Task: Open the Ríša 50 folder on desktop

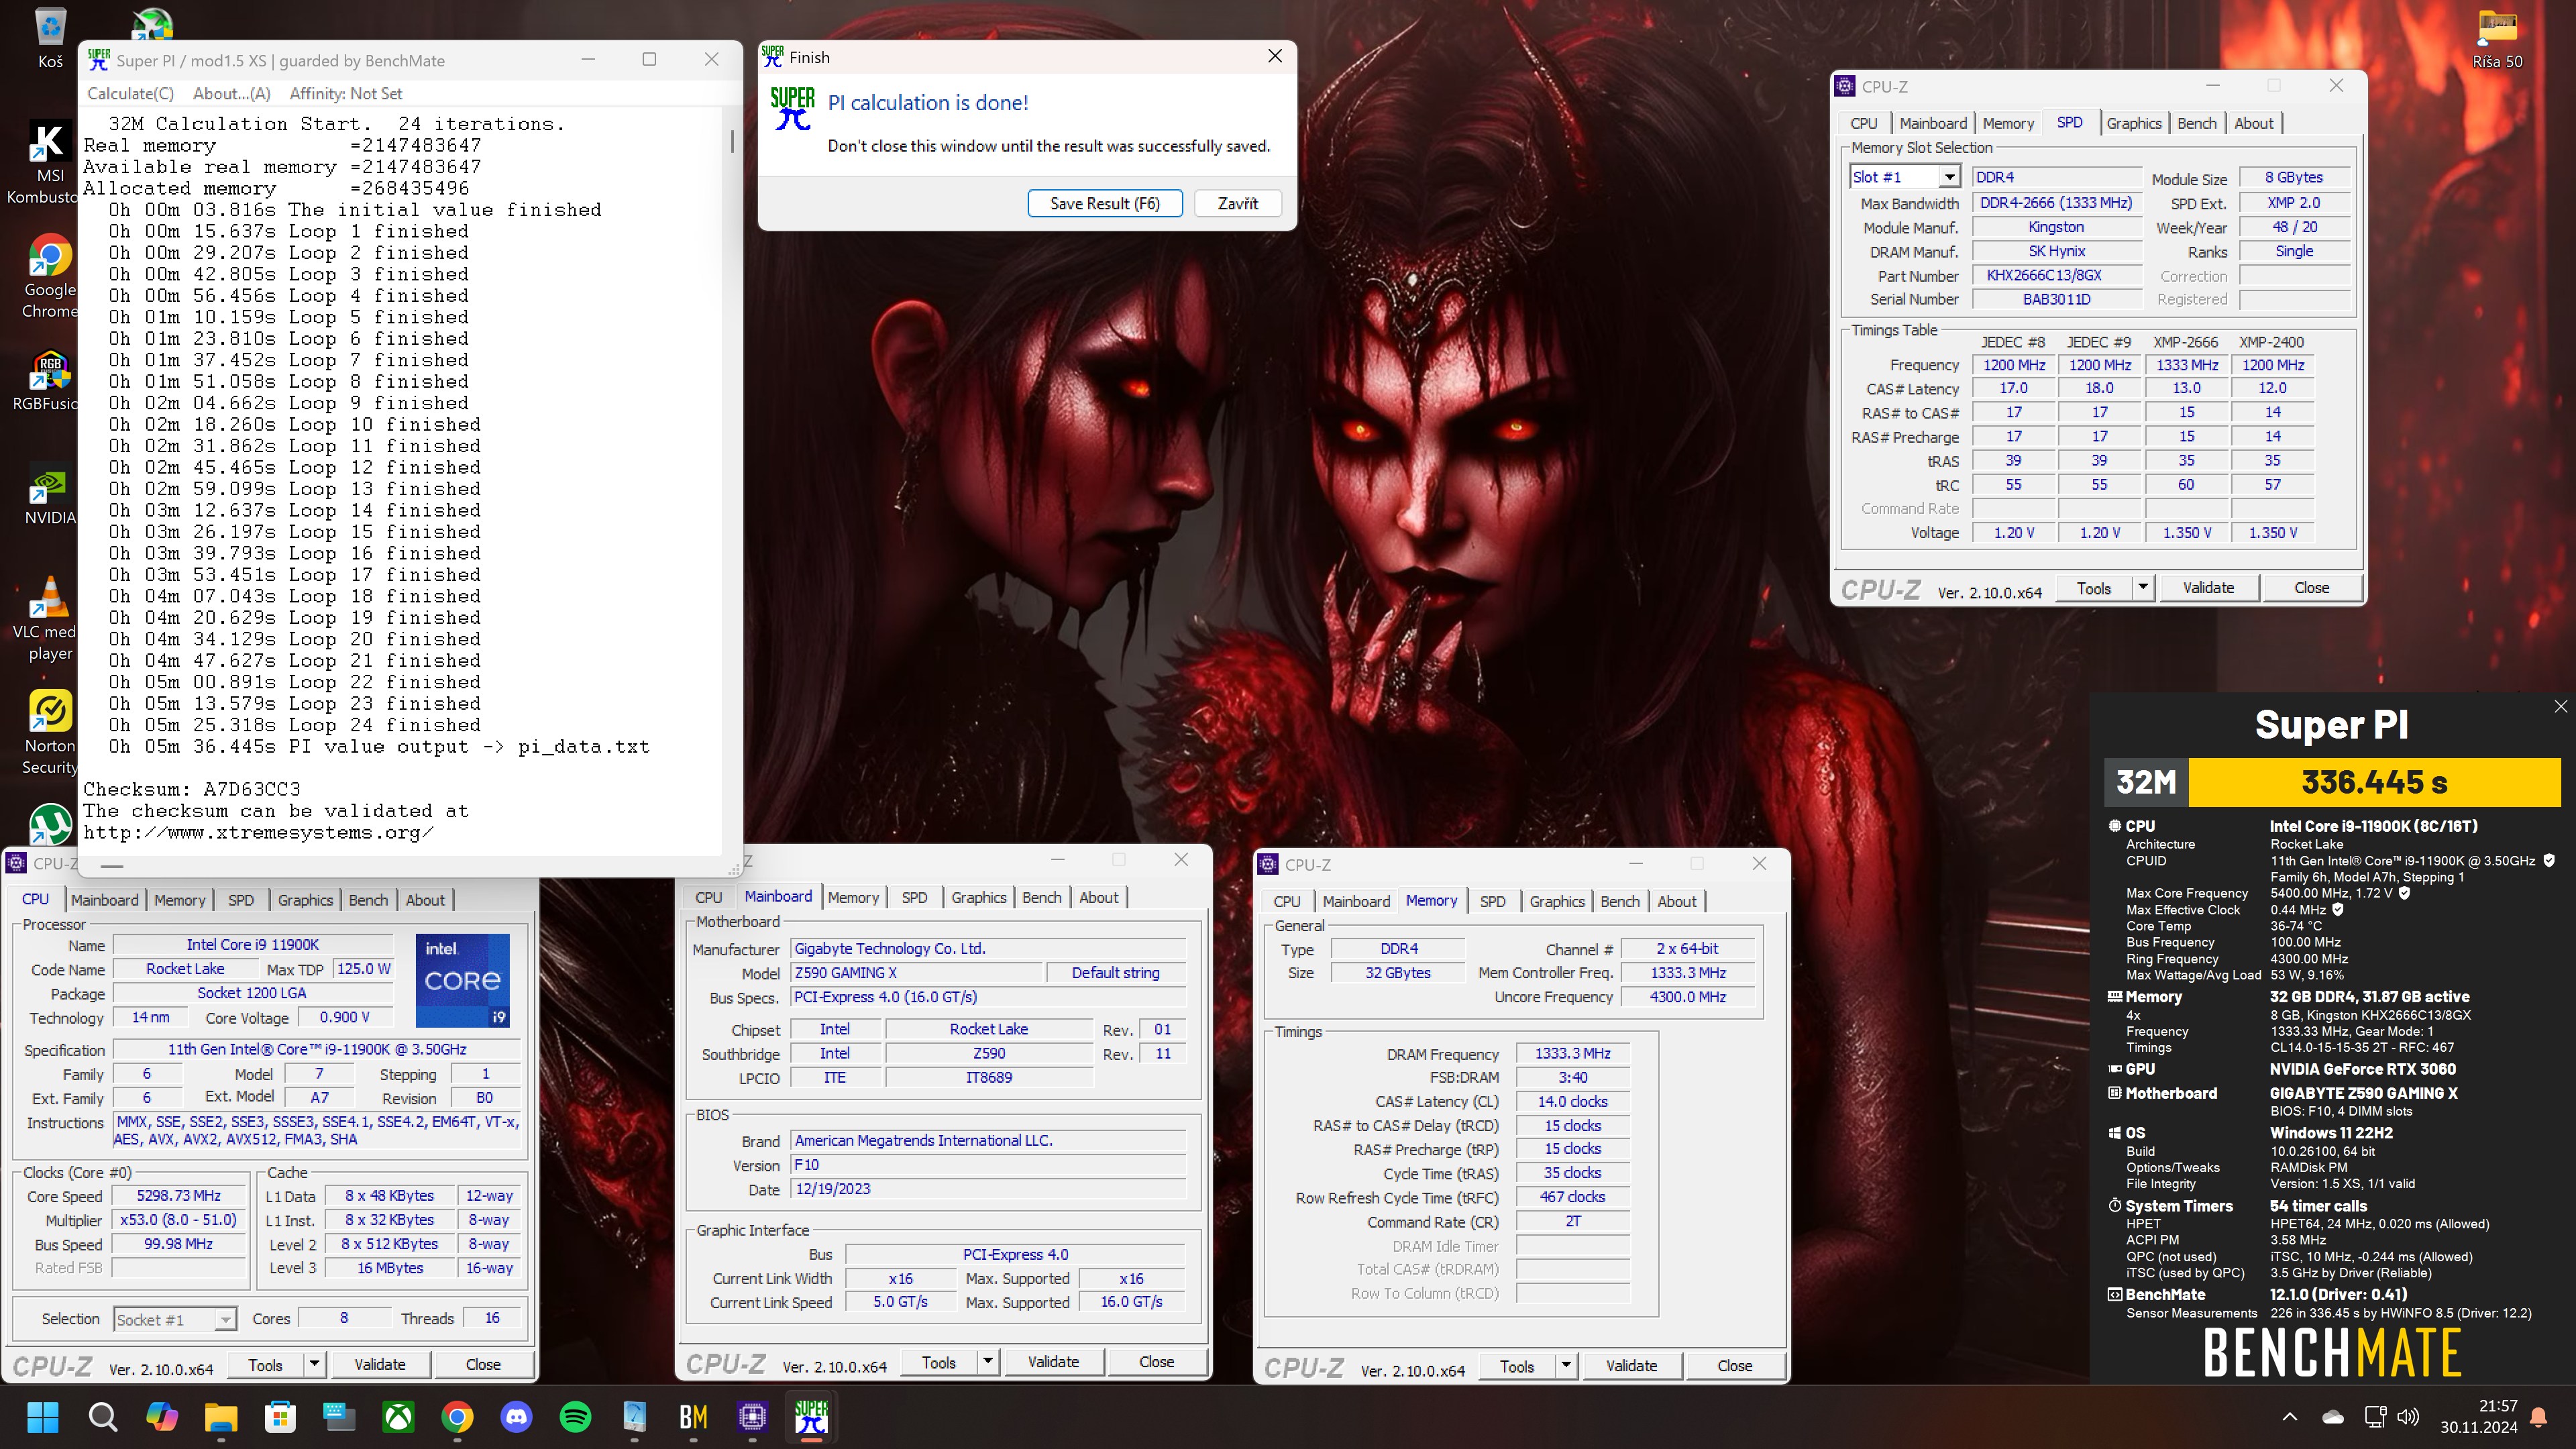Action: 2497,40
